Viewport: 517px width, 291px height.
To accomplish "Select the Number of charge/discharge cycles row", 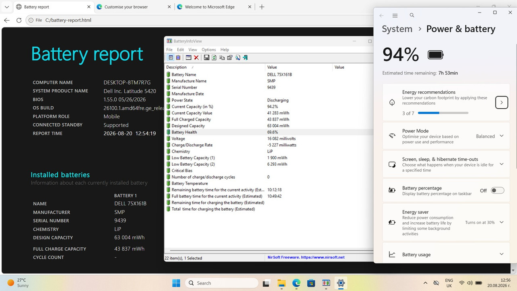I will 269,177.
